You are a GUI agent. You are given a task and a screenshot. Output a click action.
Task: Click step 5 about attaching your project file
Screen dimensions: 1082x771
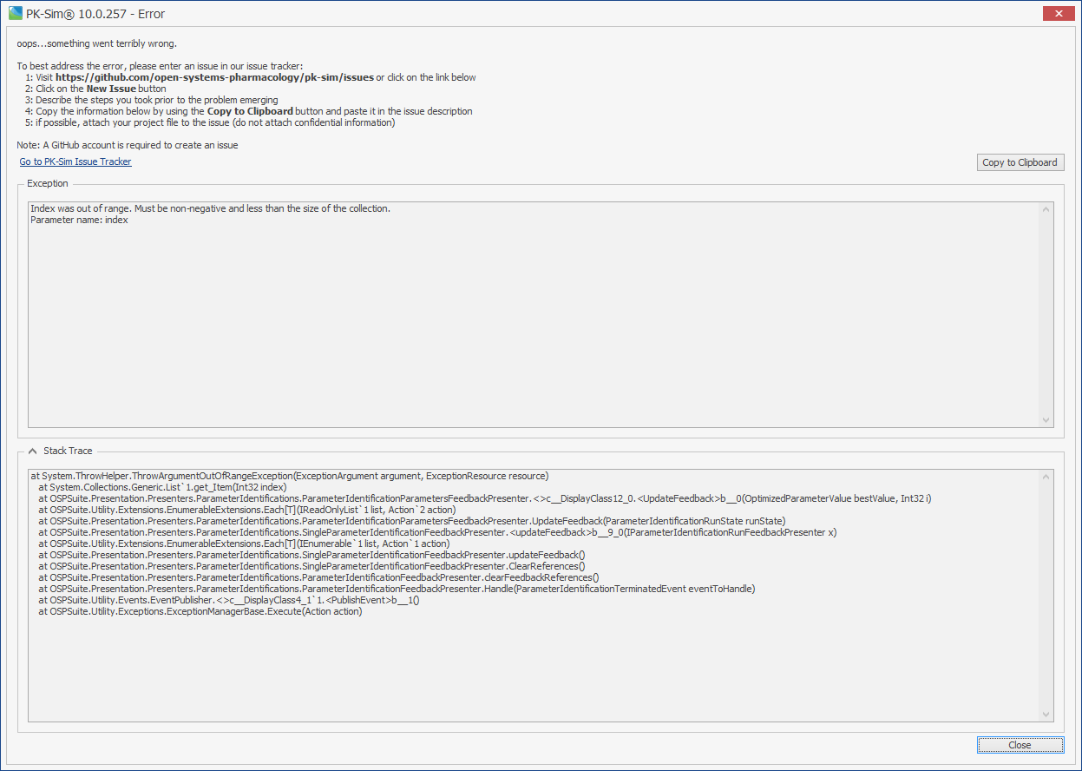tap(211, 122)
